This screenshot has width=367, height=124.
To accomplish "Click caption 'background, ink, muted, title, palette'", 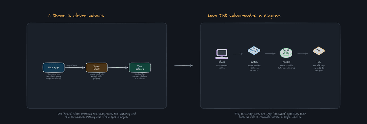I will 97,76.
